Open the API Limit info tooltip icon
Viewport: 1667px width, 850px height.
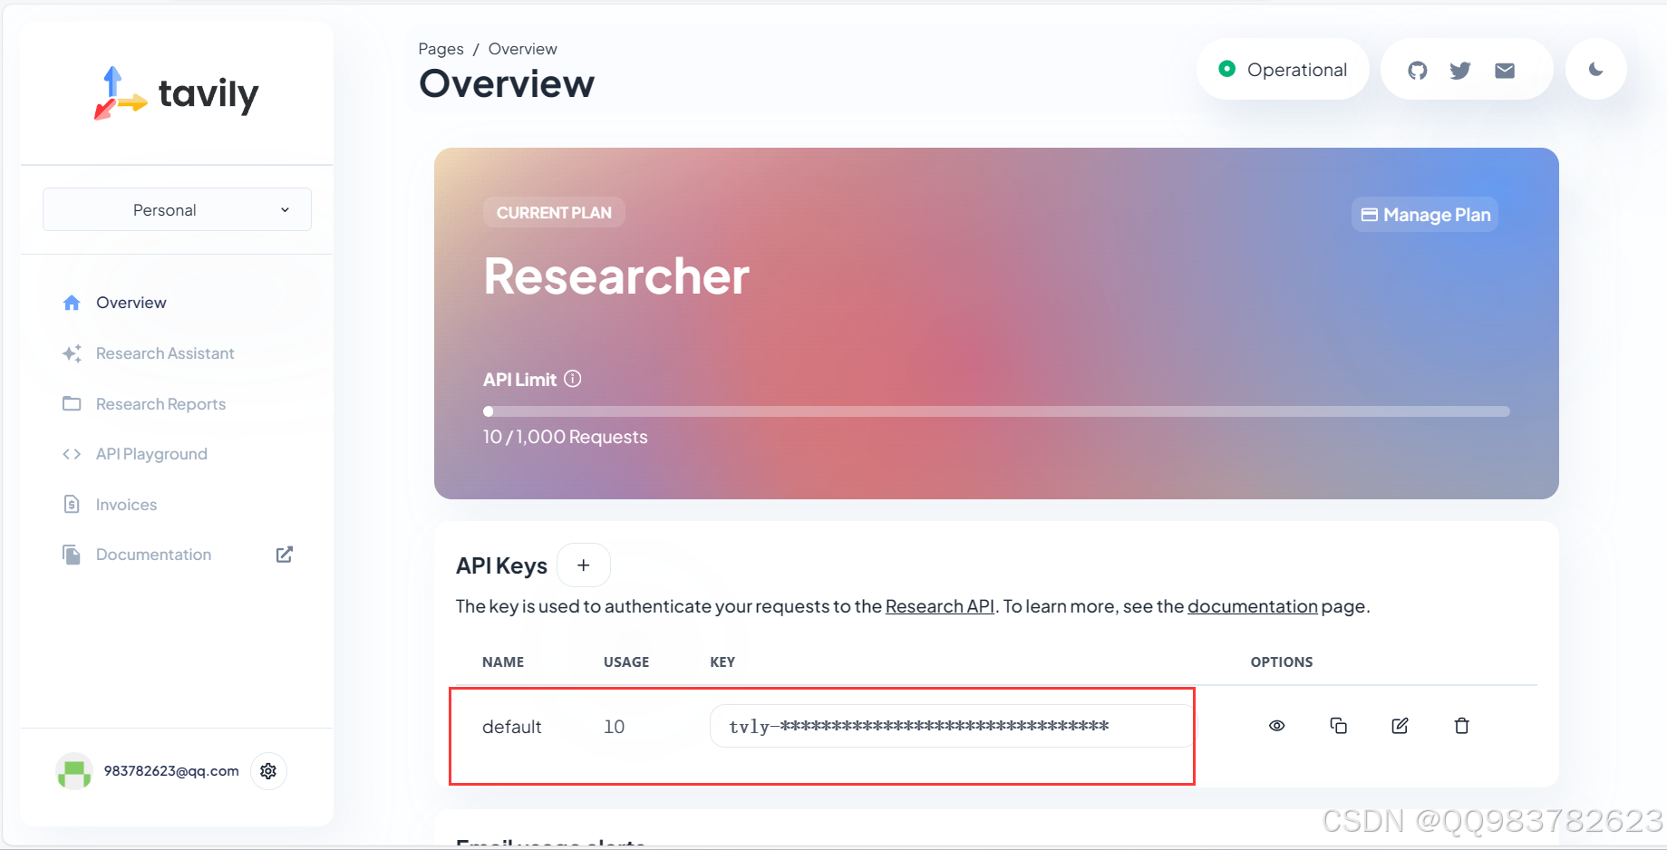[x=572, y=379]
